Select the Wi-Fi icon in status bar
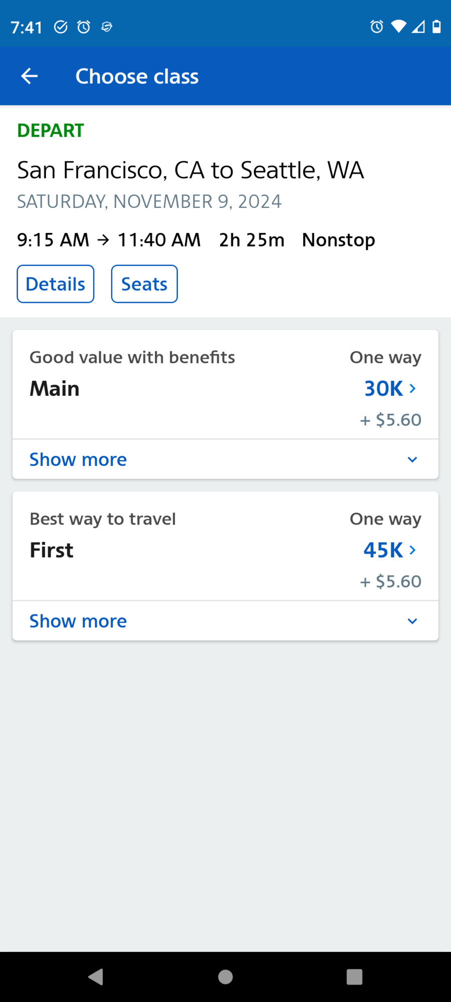This screenshot has width=451, height=1002. (x=398, y=27)
